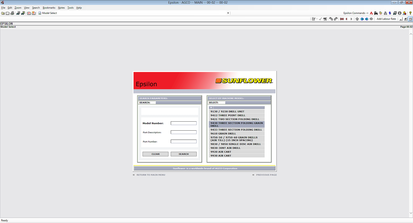Click the blue back arrow icon
Screen dimensions: 413x223
(x=362, y=19)
